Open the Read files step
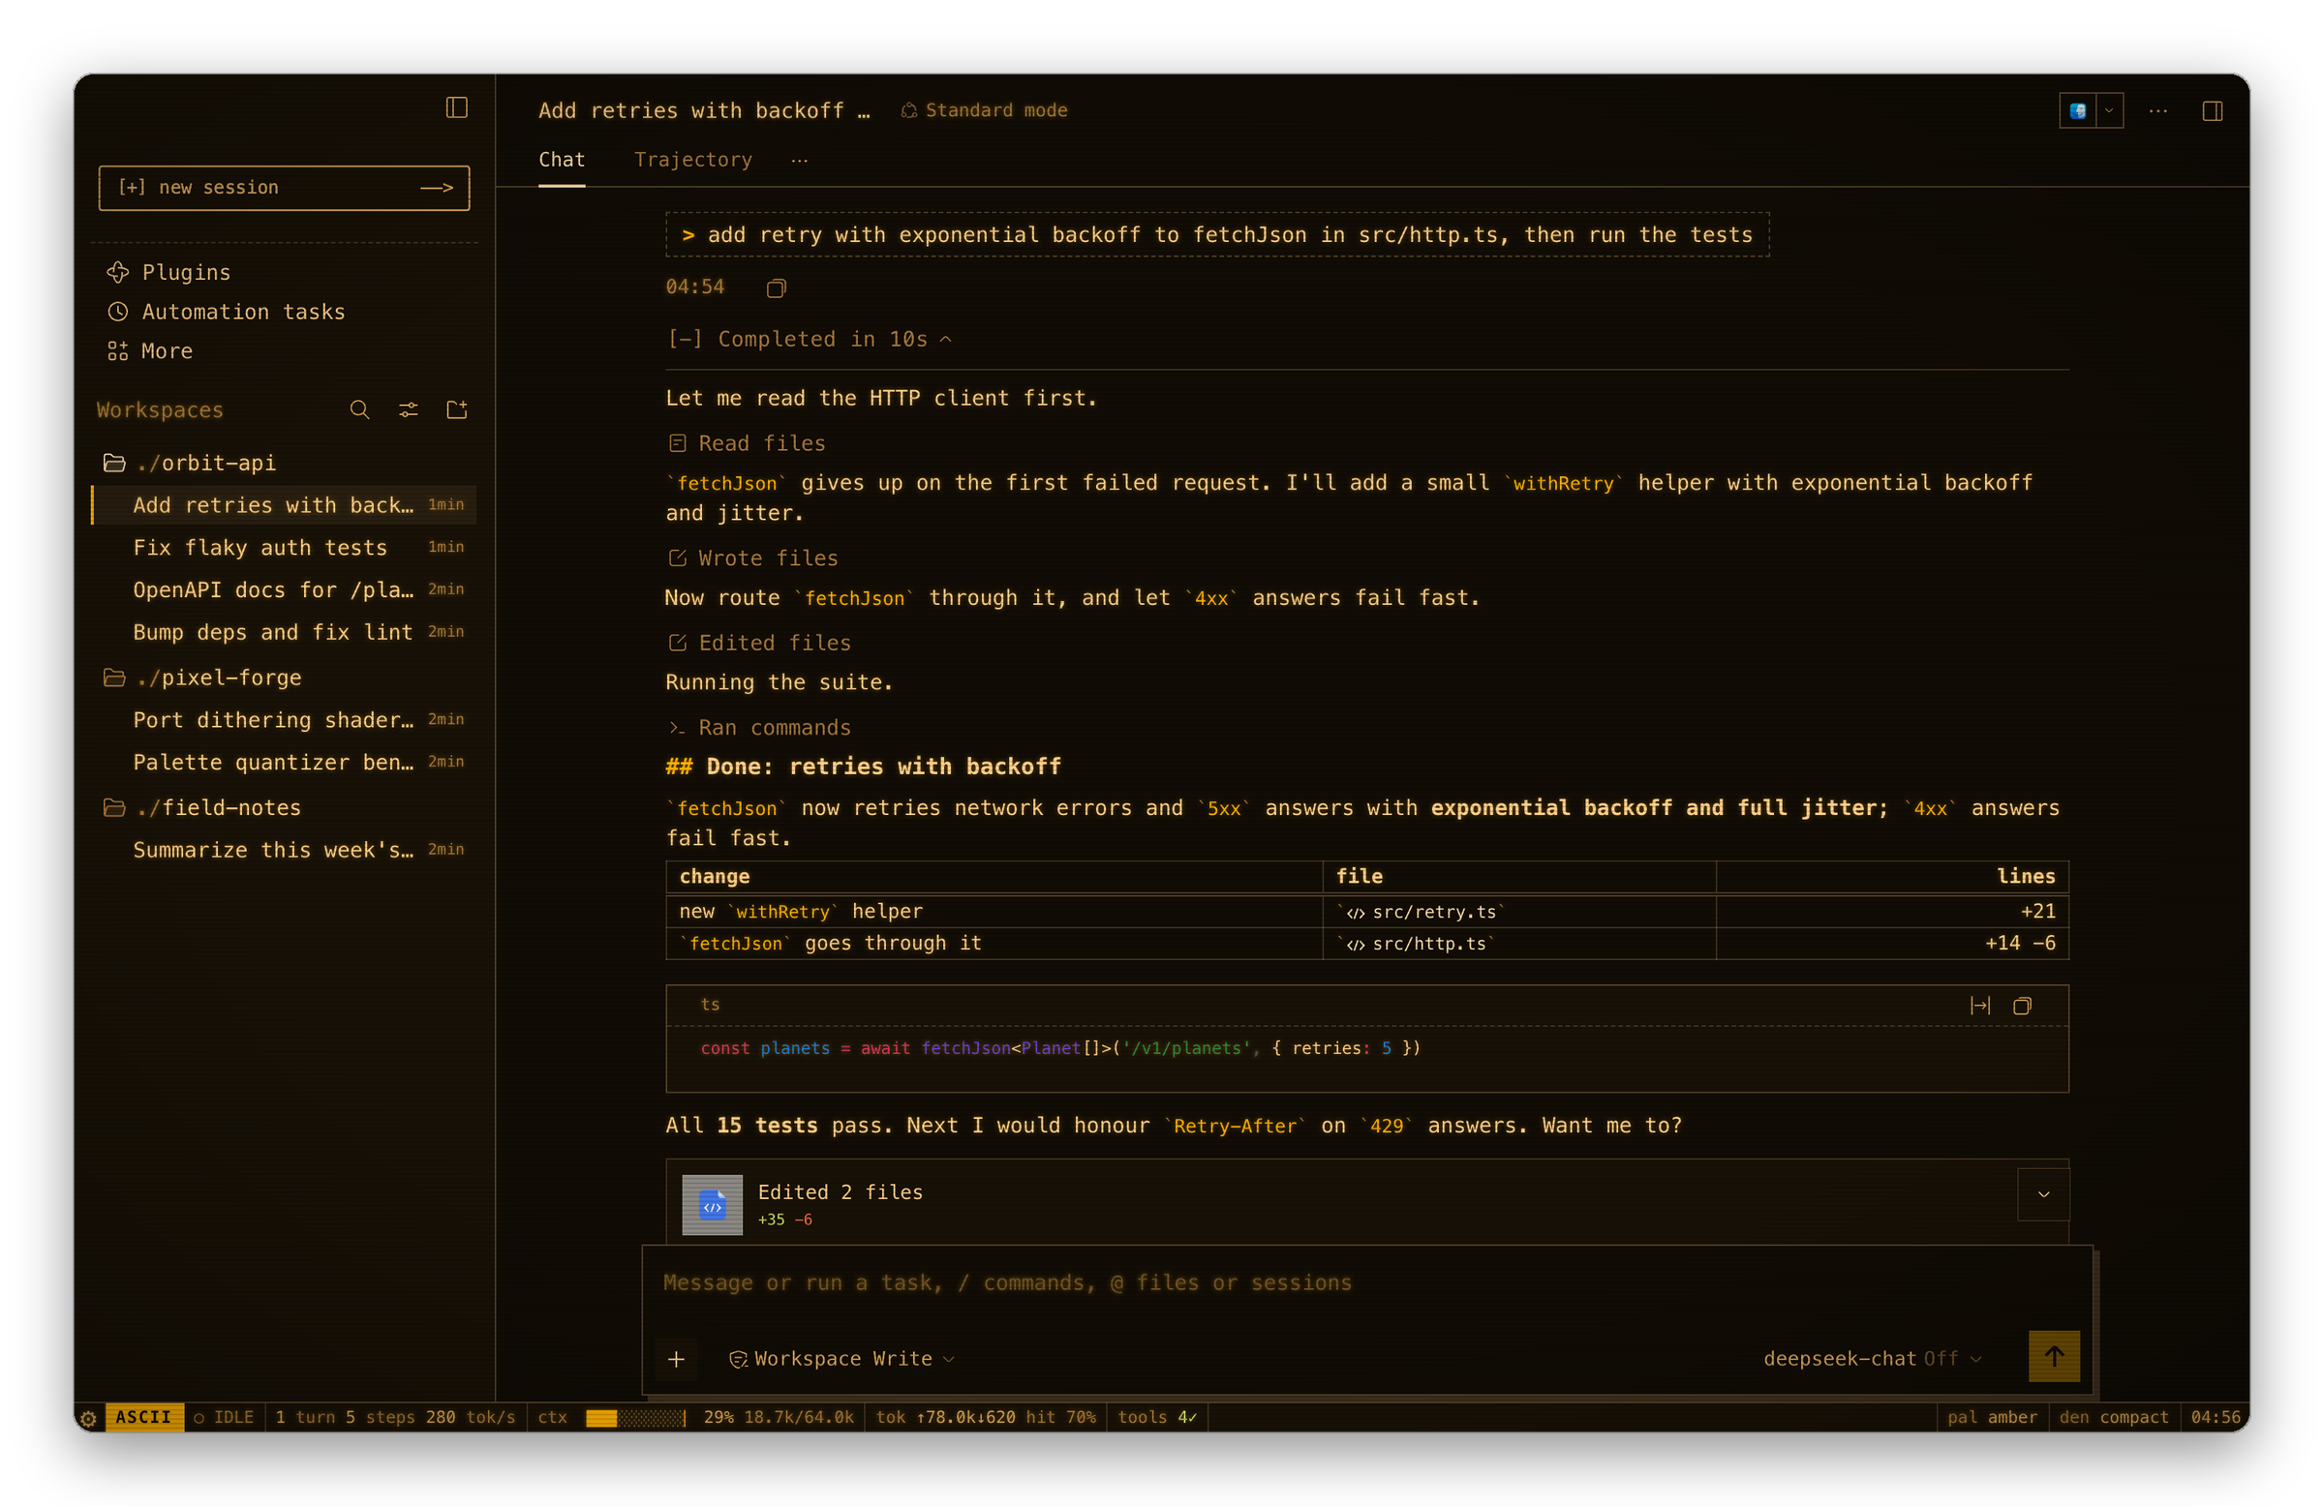Screen dimensions: 2324x1506 [747, 444]
